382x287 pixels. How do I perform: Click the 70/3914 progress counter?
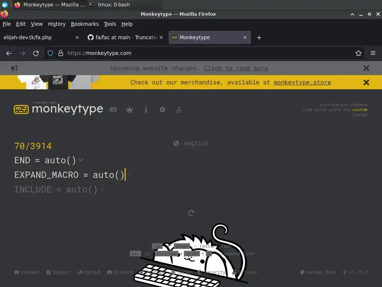[x=33, y=146]
